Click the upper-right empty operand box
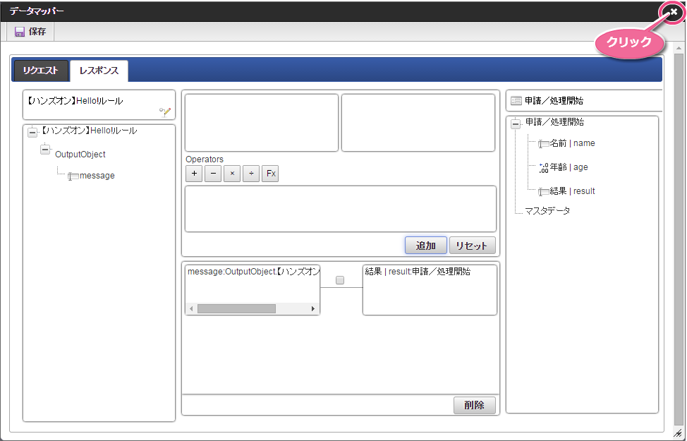This screenshot has width=687, height=441. coord(418,123)
